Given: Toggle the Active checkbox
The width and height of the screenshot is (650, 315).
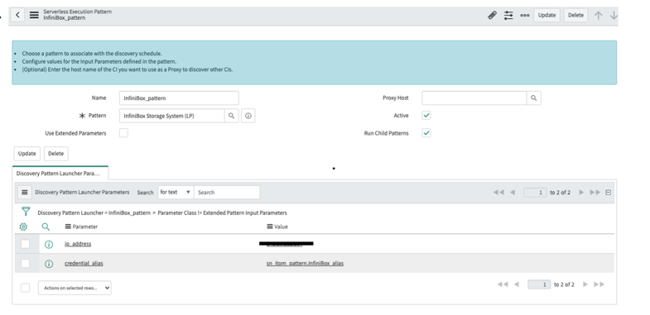Looking at the screenshot, I should [426, 116].
